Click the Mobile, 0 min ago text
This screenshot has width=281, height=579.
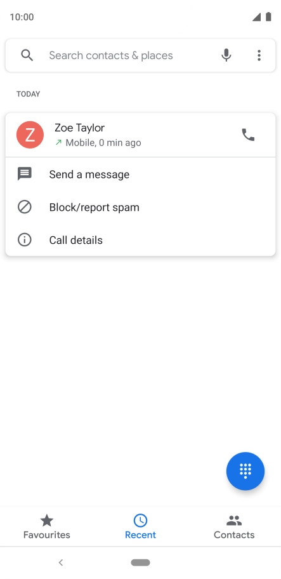[x=103, y=143]
